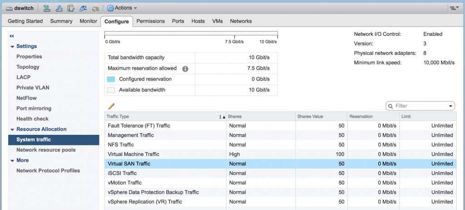Image resolution: width=465 pixels, height=210 pixels.
Task: Collapse the Resource Allocation section
Action: pos(12,129)
